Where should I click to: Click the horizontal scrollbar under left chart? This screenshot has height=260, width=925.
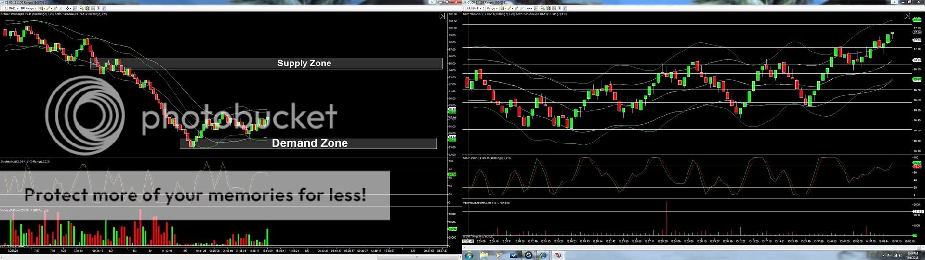pyautogui.click(x=231, y=257)
